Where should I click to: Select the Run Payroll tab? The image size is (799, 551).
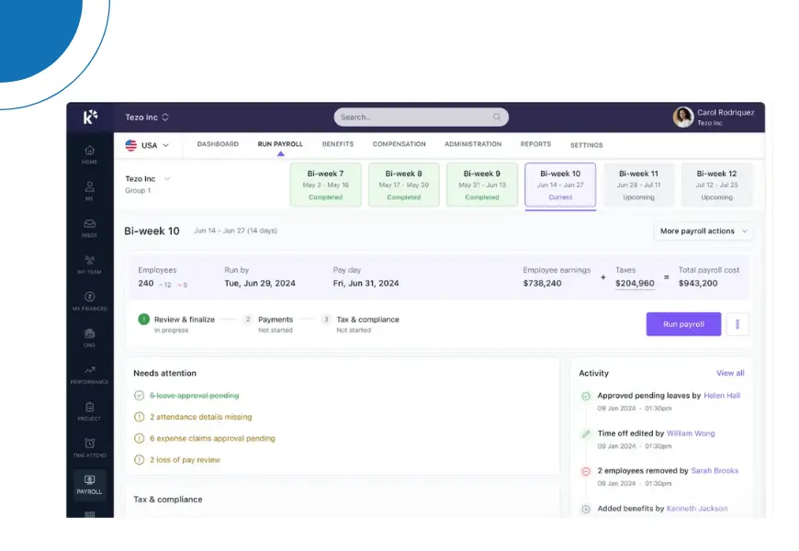pos(280,144)
